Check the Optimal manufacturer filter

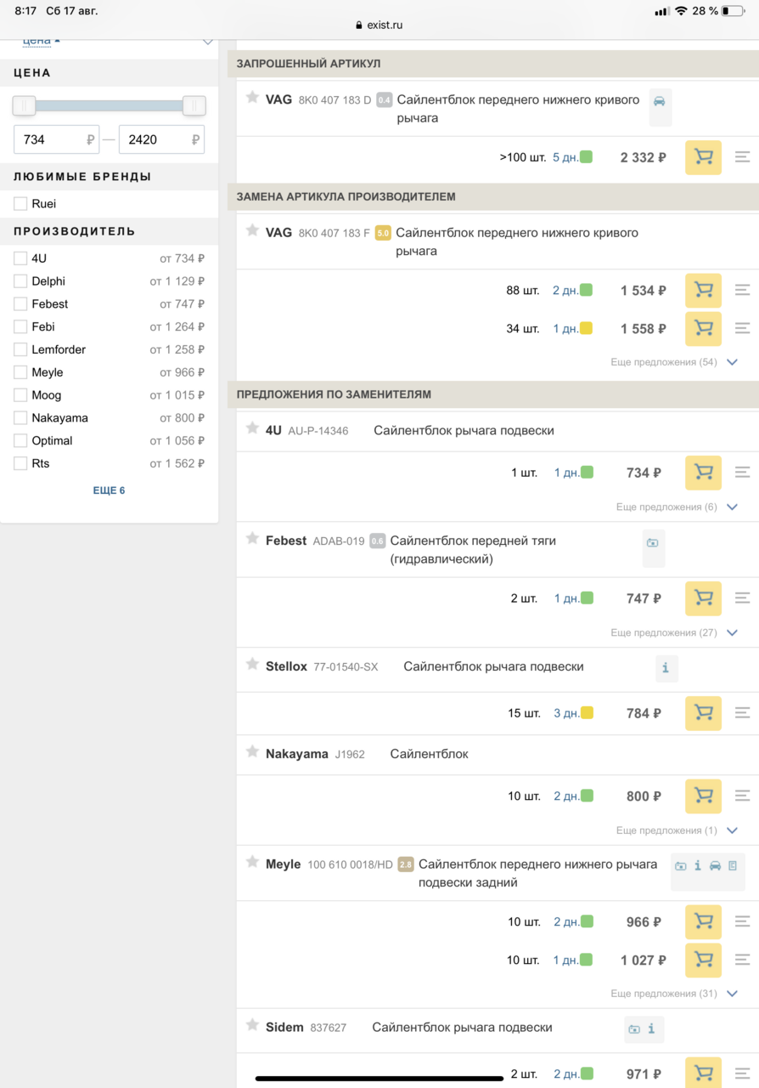[20, 440]
